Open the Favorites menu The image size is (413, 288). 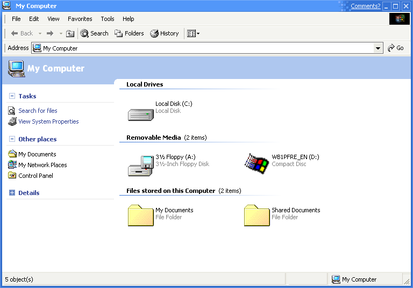pos(80,19)
